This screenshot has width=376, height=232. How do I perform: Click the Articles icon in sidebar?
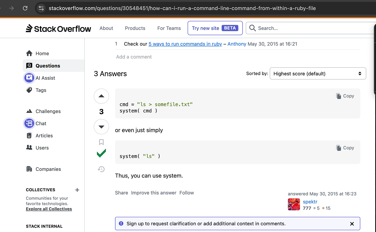(29, 136)
